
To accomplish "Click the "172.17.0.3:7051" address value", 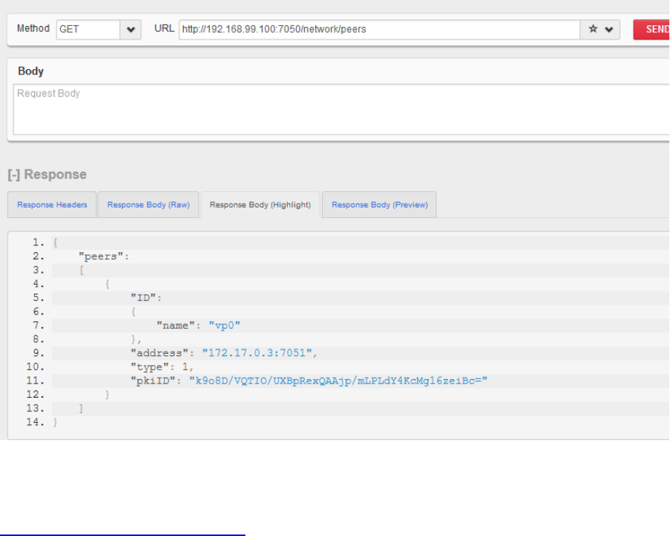I will tap(257, 353).
